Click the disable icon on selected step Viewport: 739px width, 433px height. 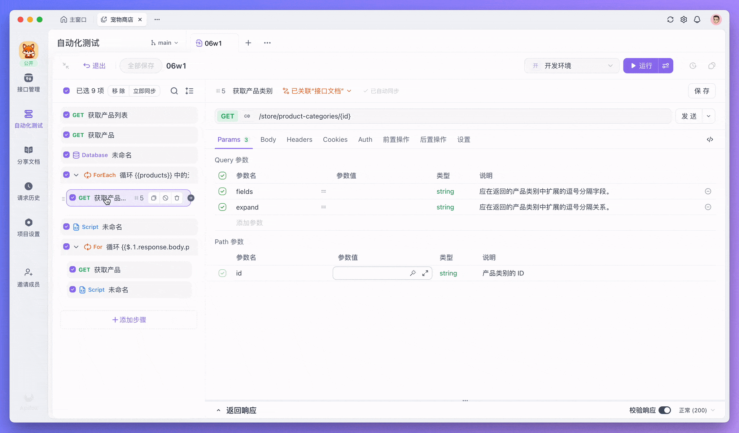165,198
